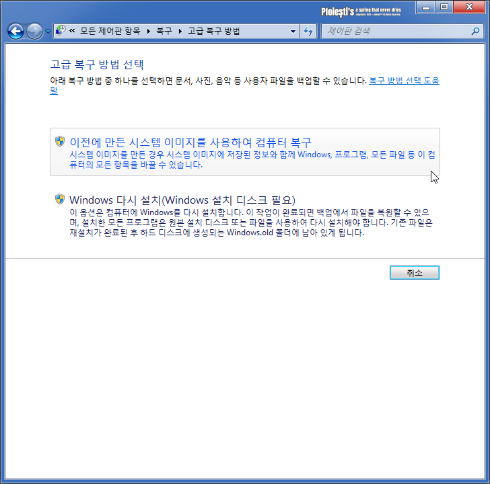The height and width of the screenshot is (484, 490).
Task: Expand arrow after 모든 제어판 항목
Action: (x=149, y=31)
